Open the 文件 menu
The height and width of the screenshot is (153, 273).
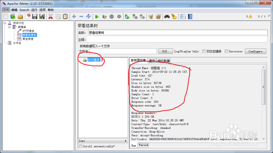pyautogui.click(x=6, y=10)
